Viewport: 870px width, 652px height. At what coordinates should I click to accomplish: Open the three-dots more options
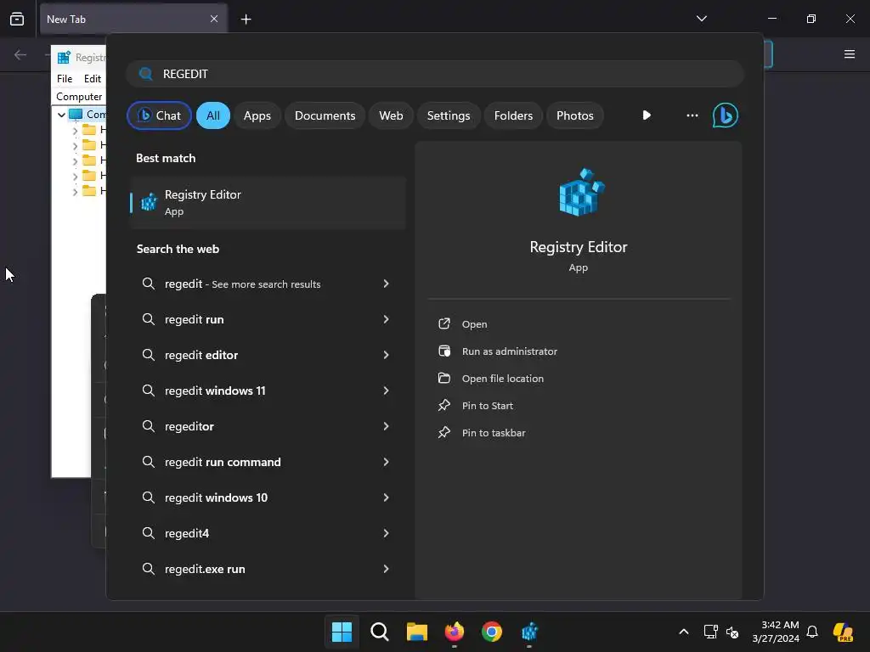692,115
